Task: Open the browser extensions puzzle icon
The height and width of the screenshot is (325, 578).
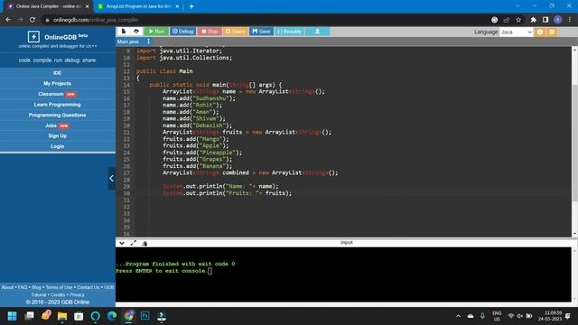Action: tap(534, 20)
